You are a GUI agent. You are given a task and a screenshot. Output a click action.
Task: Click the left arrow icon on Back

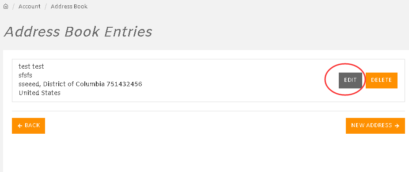(20, 126)
